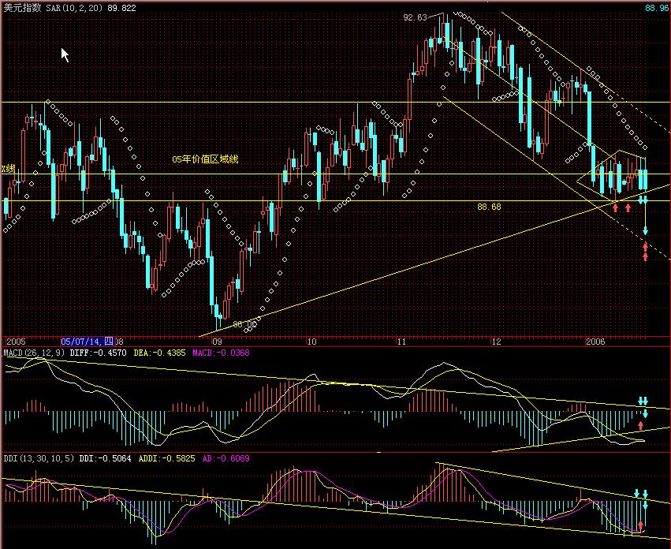Click the DDI:-0.5064 value

click(106, 458)
